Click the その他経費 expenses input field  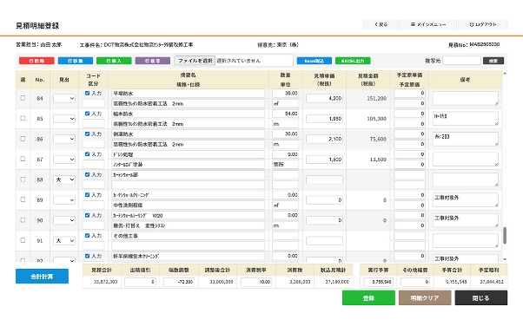pyautogui.click(x=415, y=282)
